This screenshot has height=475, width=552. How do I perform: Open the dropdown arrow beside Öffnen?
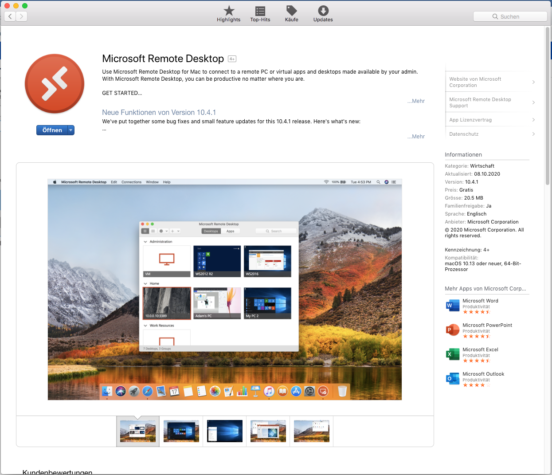(71, 130)
